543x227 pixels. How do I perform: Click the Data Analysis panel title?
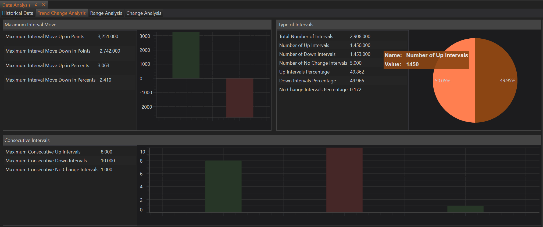pos(16,5)
